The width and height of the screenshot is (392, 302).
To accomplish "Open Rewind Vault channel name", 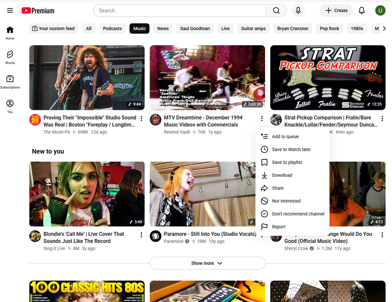I will pos(177,132).
